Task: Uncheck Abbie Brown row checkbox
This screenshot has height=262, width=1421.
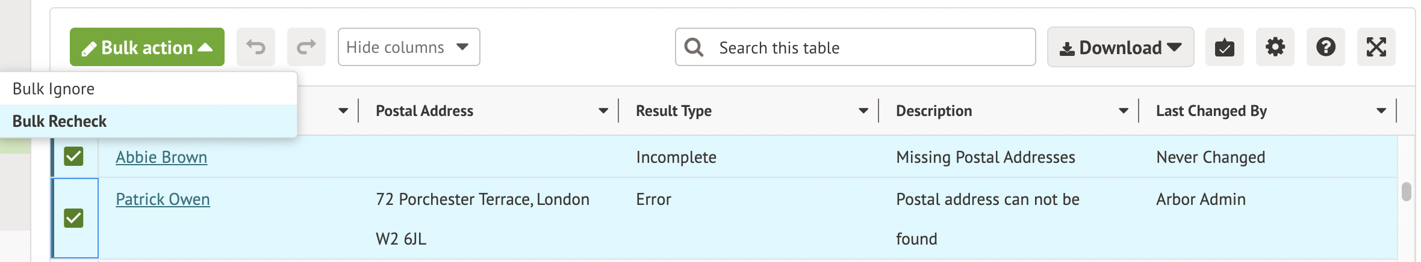Action: tap(73, 156)
